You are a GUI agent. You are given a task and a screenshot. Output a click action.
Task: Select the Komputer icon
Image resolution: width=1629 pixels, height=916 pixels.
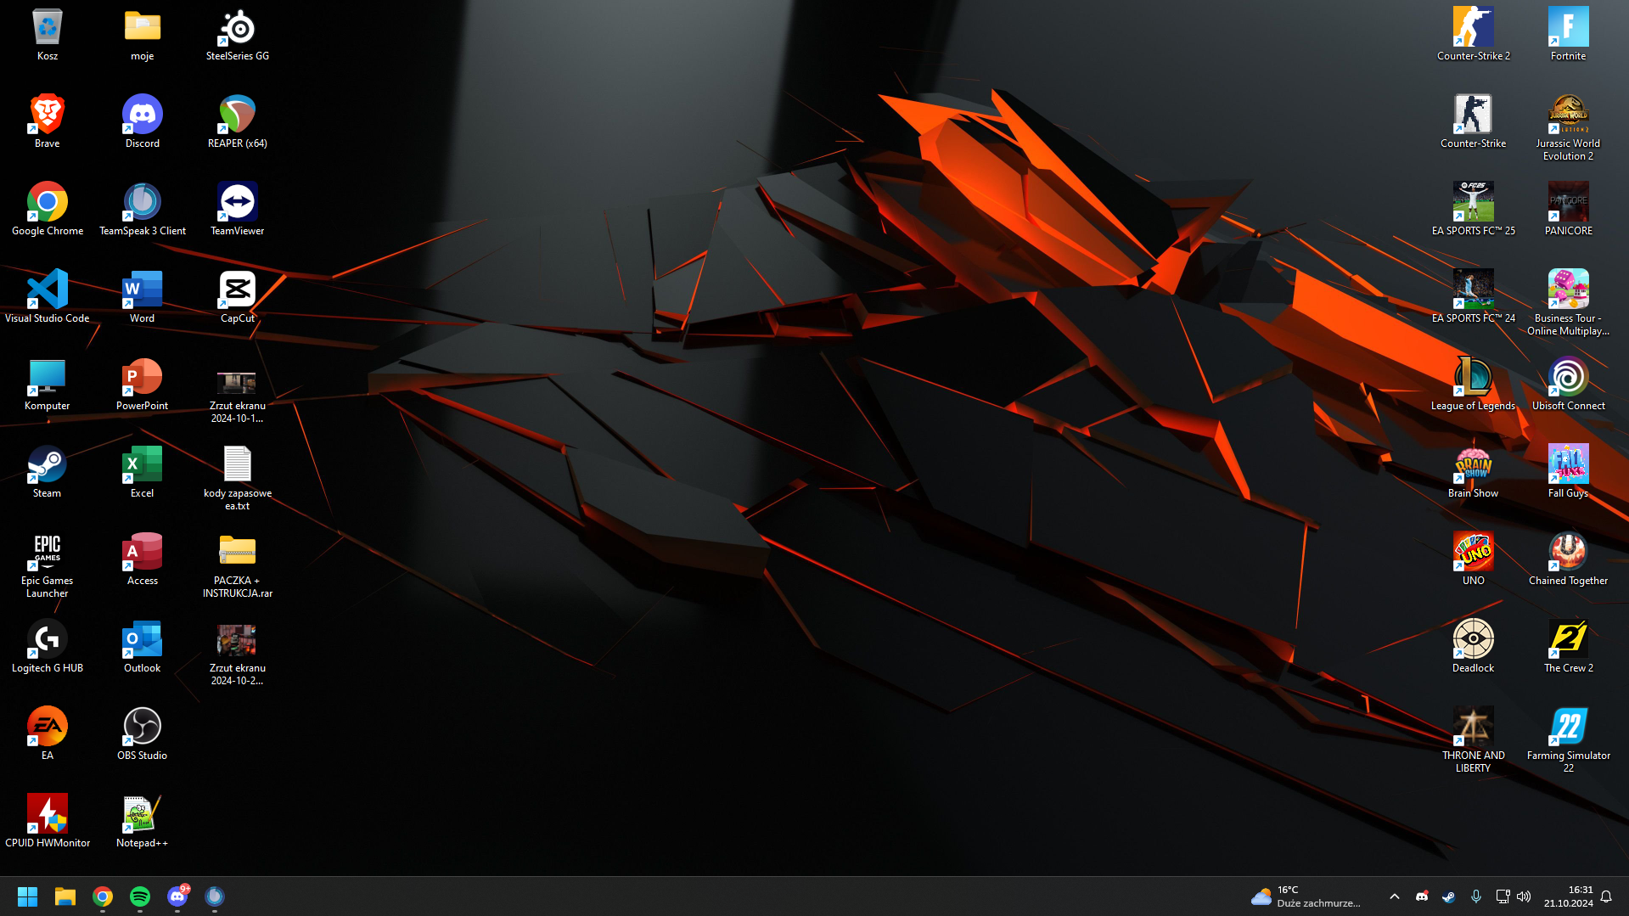pyautogui.click(x=48, y=385)
